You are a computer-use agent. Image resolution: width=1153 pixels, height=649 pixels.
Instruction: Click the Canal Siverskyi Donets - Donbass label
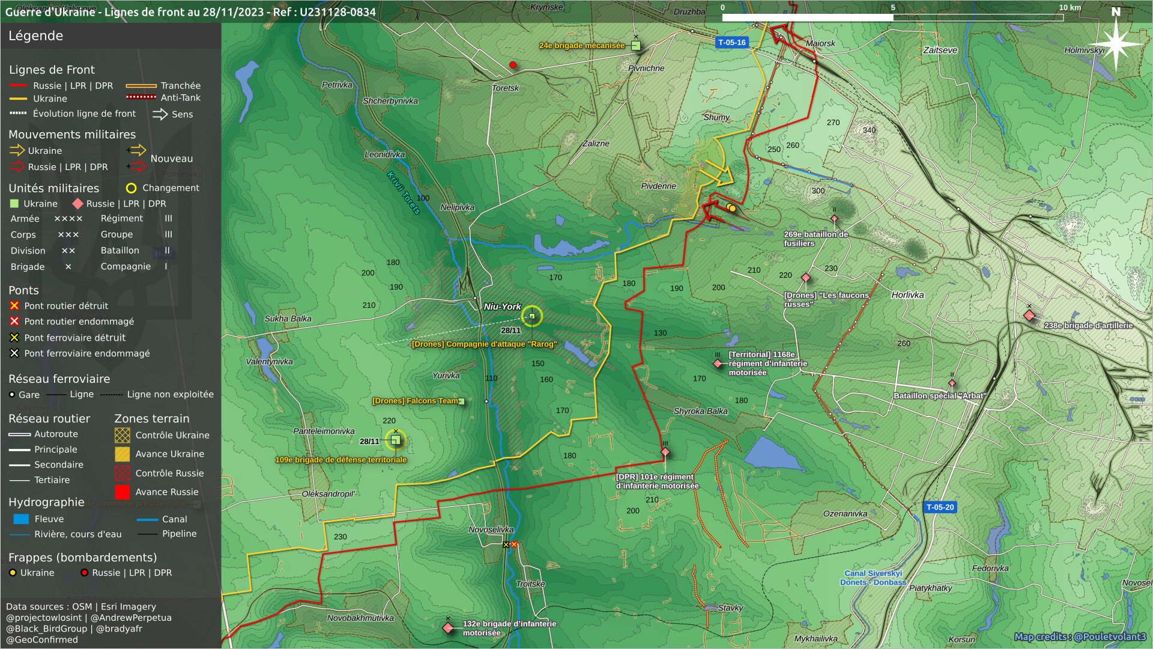(x=873, y=577)
